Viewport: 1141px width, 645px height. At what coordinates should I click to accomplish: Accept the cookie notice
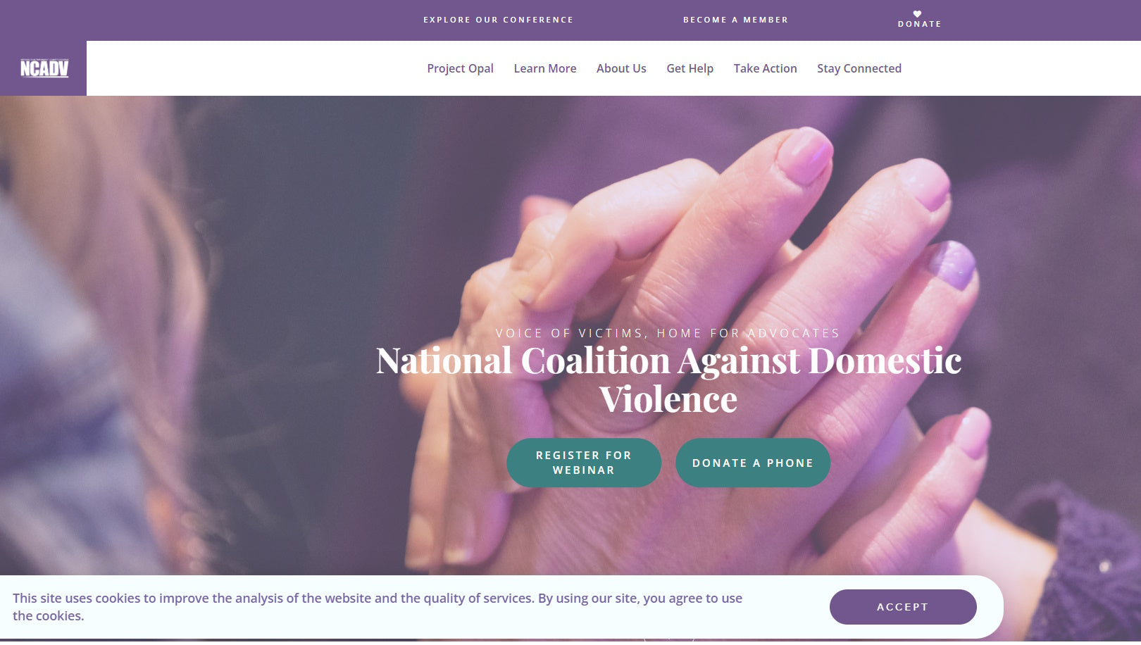902,607
